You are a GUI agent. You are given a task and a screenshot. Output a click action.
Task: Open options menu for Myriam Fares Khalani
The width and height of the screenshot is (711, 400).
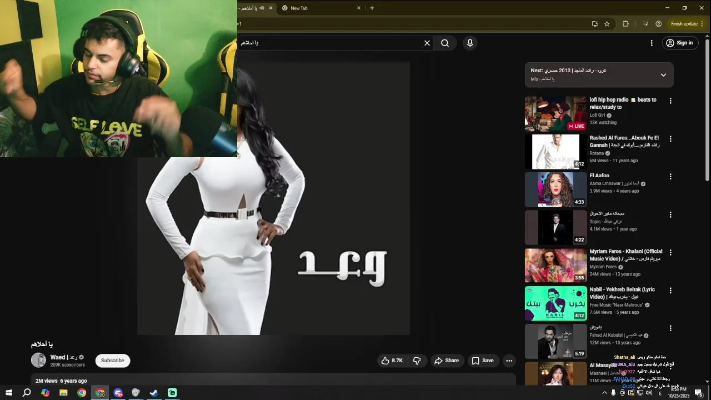tap(670, 252)
